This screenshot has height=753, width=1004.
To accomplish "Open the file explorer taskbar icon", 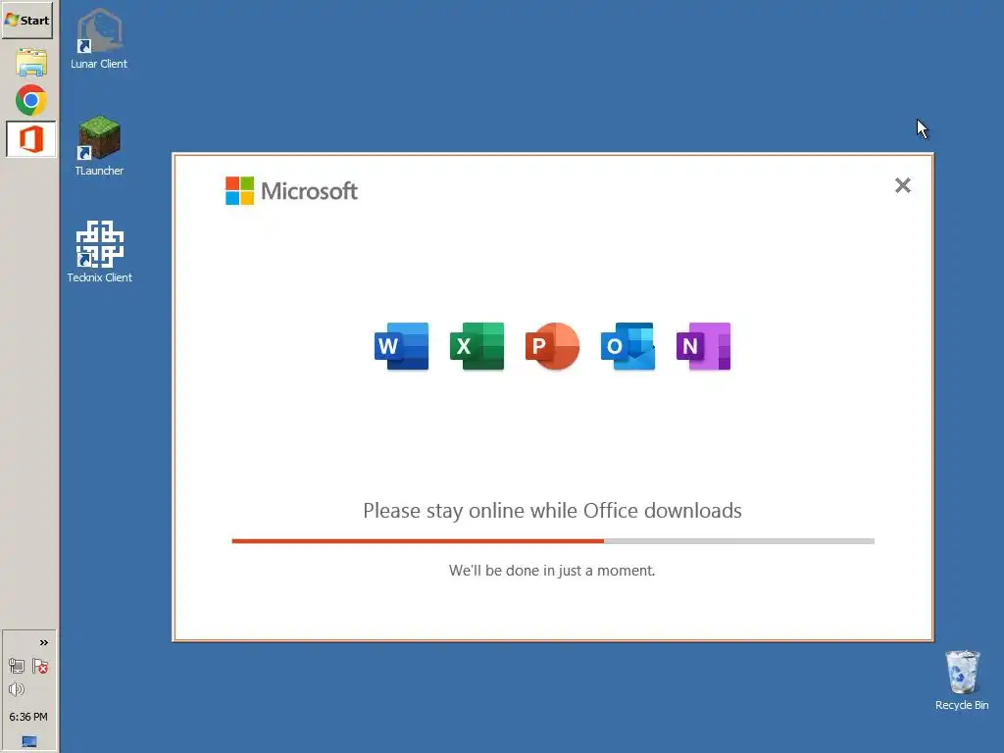I will [x=30, y=62].
